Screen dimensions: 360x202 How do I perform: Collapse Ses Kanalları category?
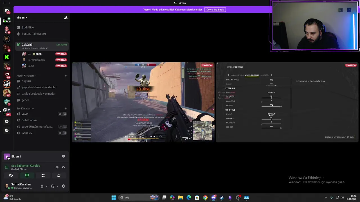click(25, 109)
